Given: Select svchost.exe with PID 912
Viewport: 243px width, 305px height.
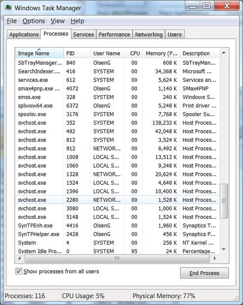Looking at the screenshot, I should click(x=117, y=148).
